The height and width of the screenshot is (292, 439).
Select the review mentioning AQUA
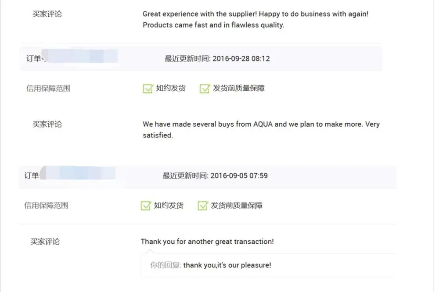point(261,129)
